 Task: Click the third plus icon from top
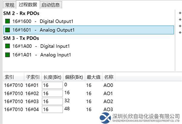pos(180,26)
